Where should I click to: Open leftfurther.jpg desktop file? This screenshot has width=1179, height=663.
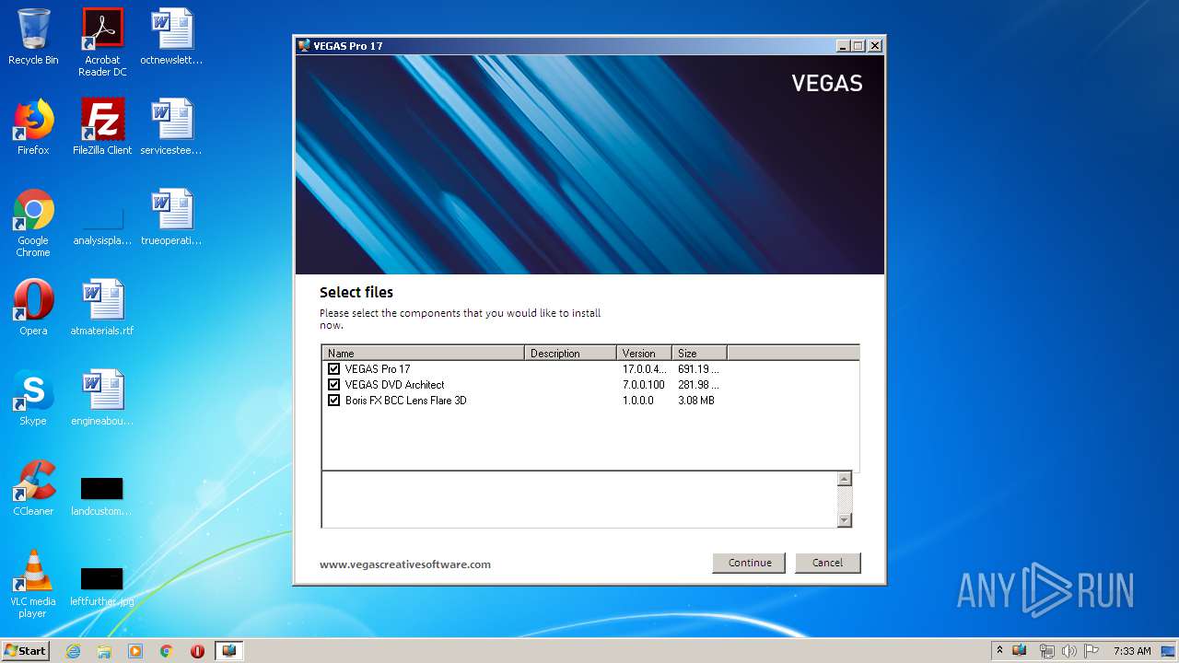(102, 586)
